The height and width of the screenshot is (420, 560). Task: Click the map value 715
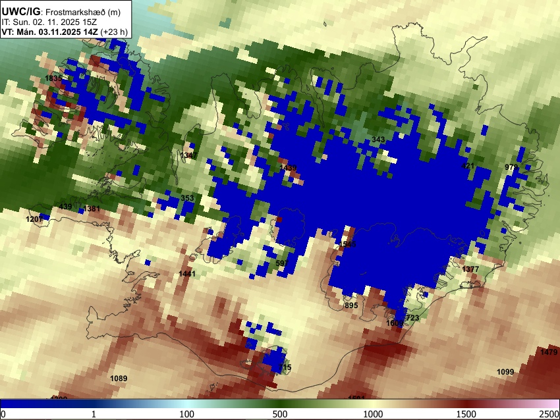pyautogui.click(x=285, y=367)
